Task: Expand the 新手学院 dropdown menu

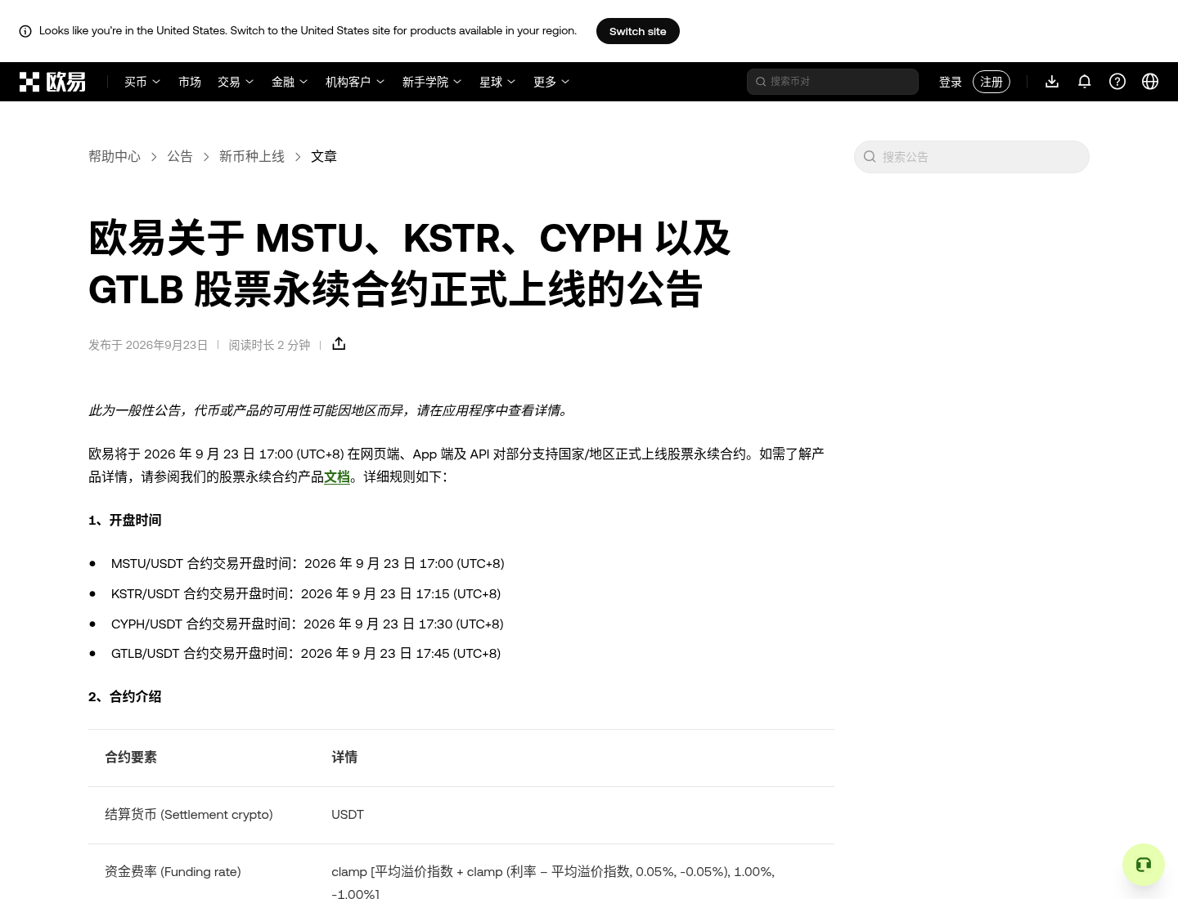Action: (432, 82)
